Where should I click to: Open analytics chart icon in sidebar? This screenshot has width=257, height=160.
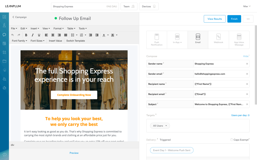coord(5,17)
